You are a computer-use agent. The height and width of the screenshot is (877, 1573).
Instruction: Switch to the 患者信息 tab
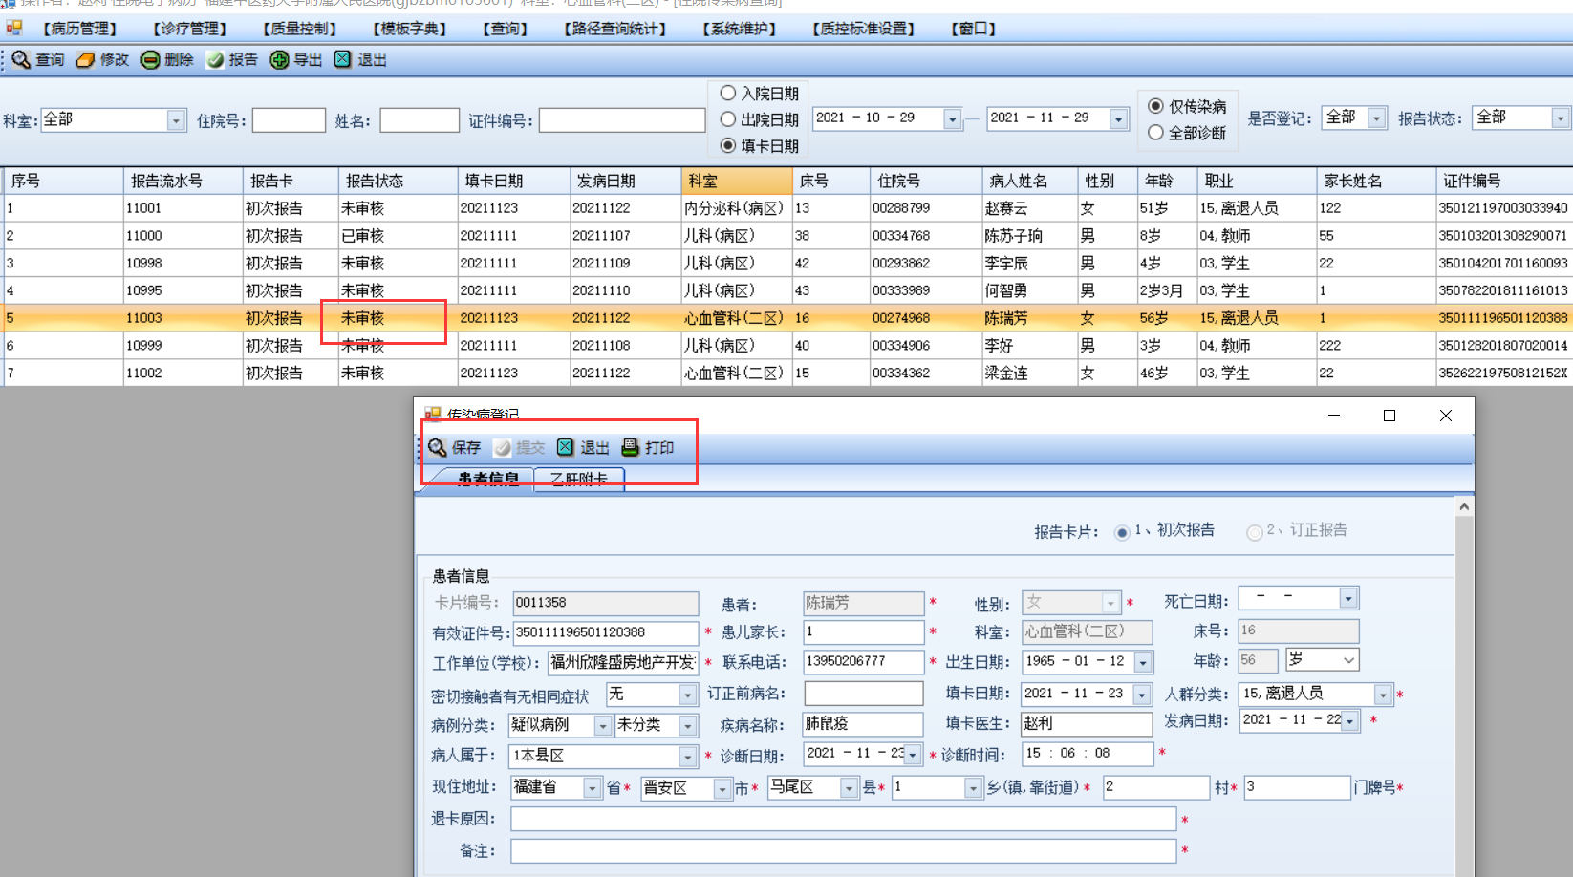click(487, 479)
